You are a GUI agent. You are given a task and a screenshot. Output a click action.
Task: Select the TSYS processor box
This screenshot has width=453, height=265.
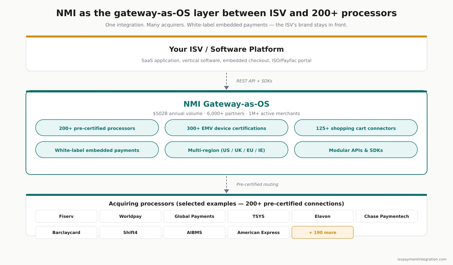pyautogui.click(x=259, y=216)
